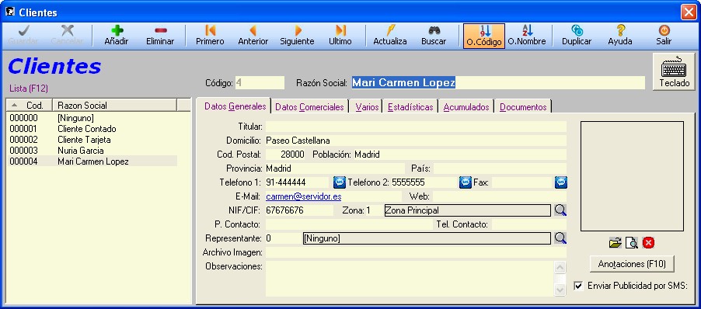Click the carmen@servidor.es email link
This screenshot has height=309, width=701.
pyautogui.click(x=304, y=196)
